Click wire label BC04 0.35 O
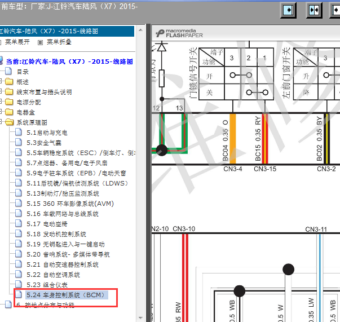Screen dimensions: 340x322 click(226, 140)
